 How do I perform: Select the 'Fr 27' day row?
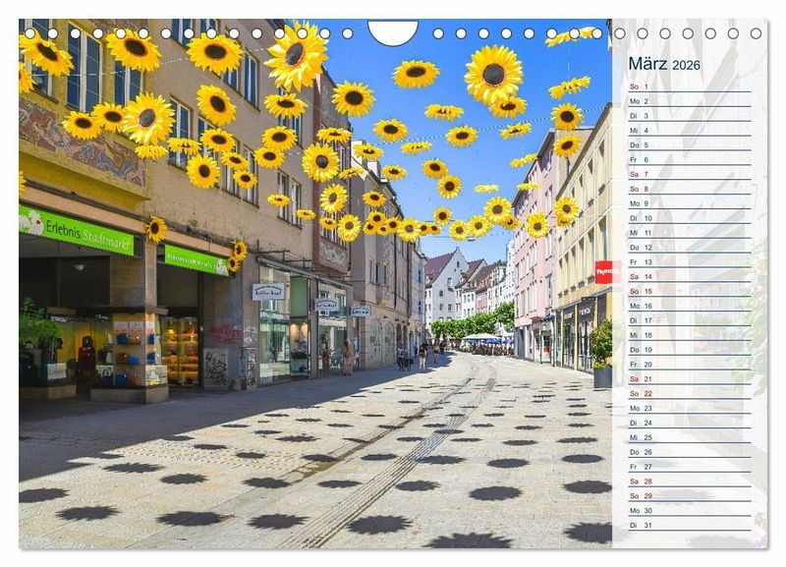coord(690,467)
